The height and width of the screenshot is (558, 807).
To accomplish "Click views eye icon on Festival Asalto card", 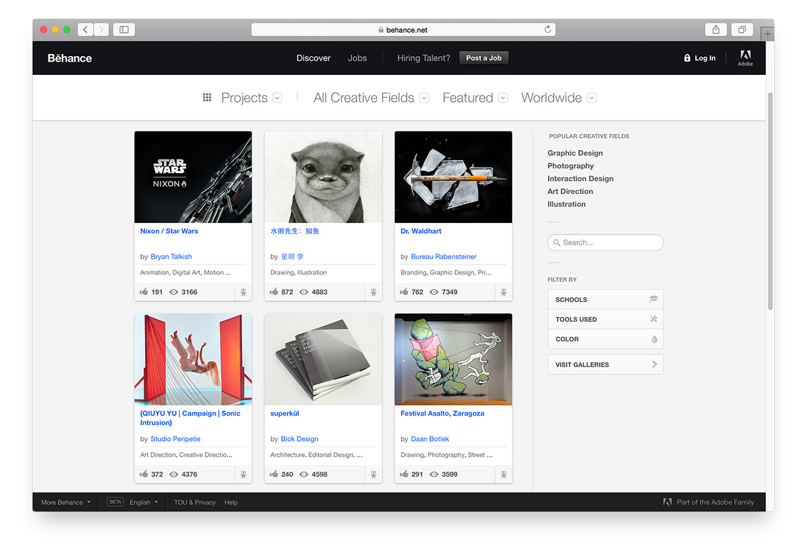I will point(434,474).
